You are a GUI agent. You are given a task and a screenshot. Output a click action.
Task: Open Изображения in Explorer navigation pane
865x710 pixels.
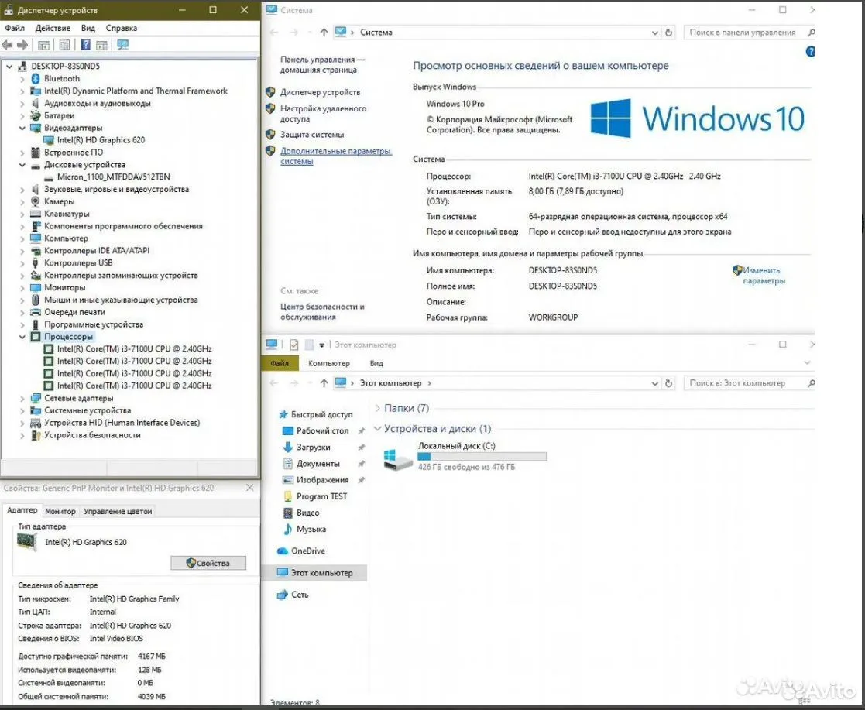pos(322,480)
